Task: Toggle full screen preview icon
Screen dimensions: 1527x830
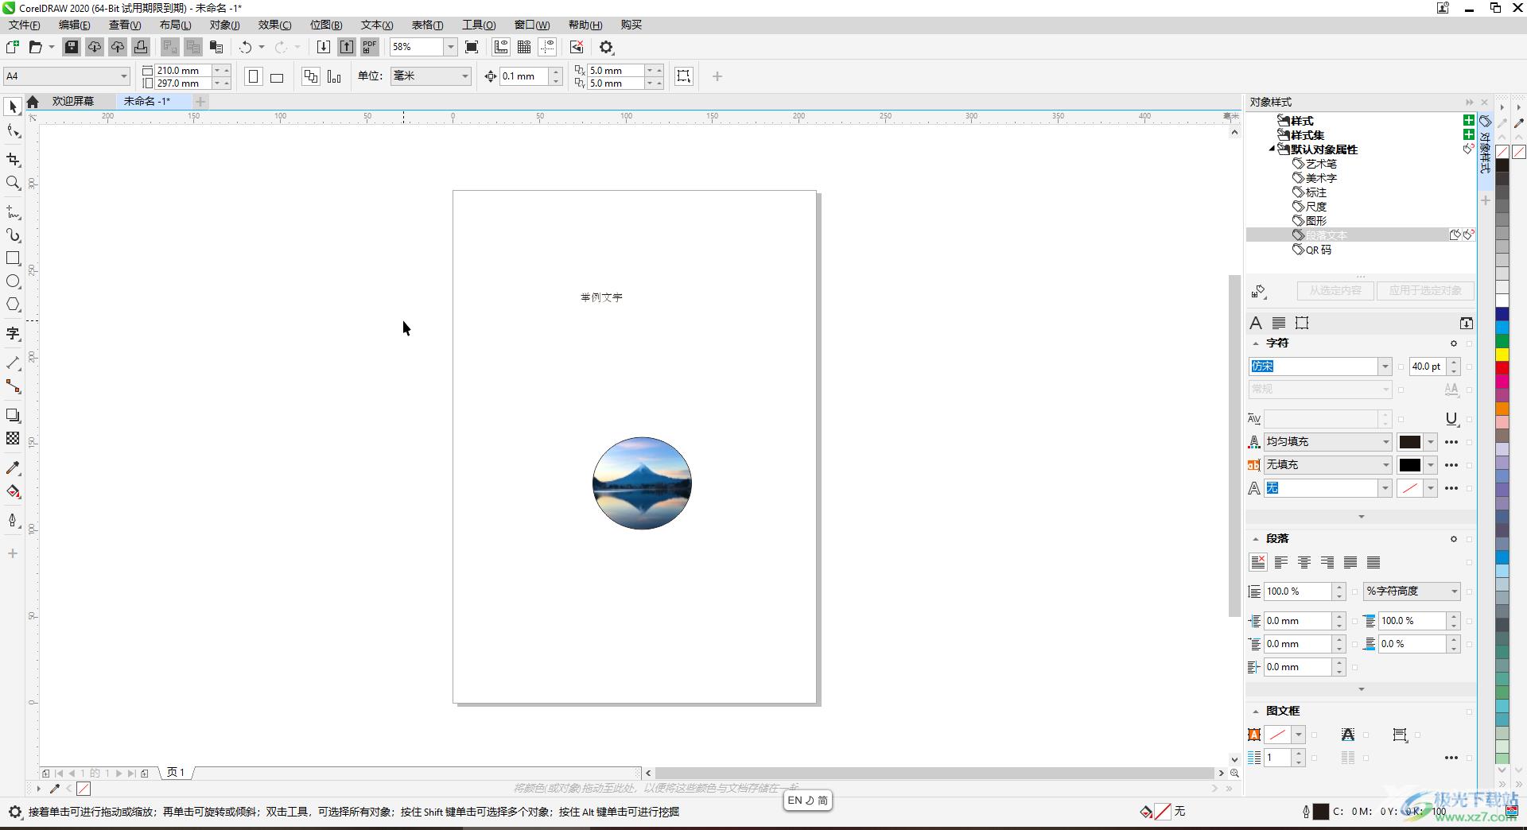Action: tap(472, 48)
